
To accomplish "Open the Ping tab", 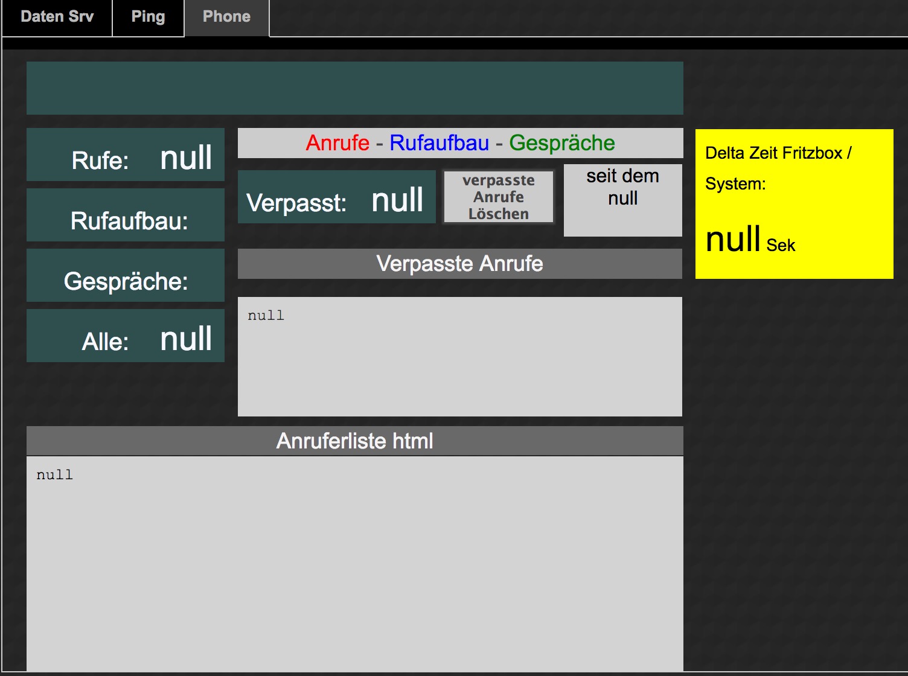I will [x=148, y=17].
